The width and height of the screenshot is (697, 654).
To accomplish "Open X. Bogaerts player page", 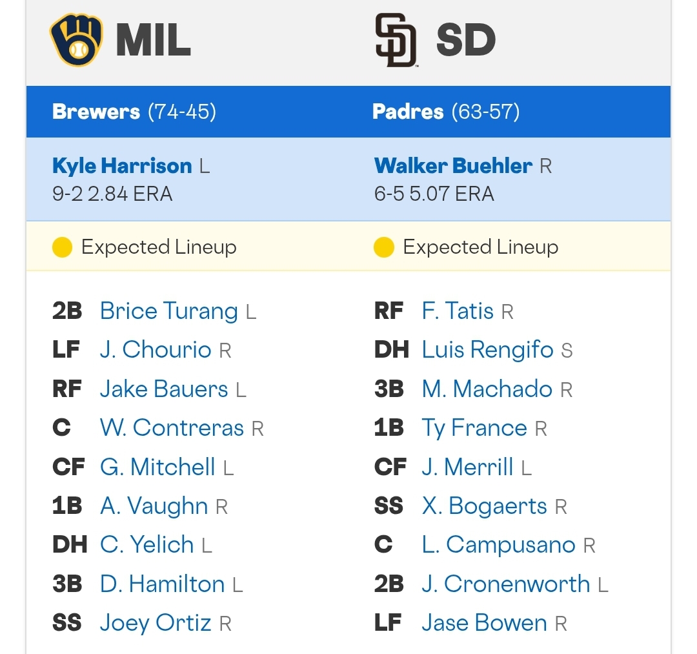I will (485, 506).
